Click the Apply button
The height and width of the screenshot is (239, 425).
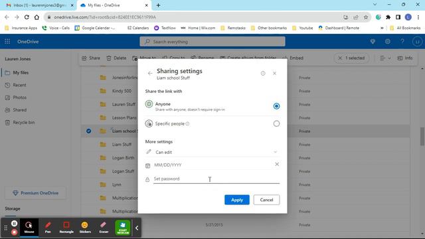click(237, 200)
